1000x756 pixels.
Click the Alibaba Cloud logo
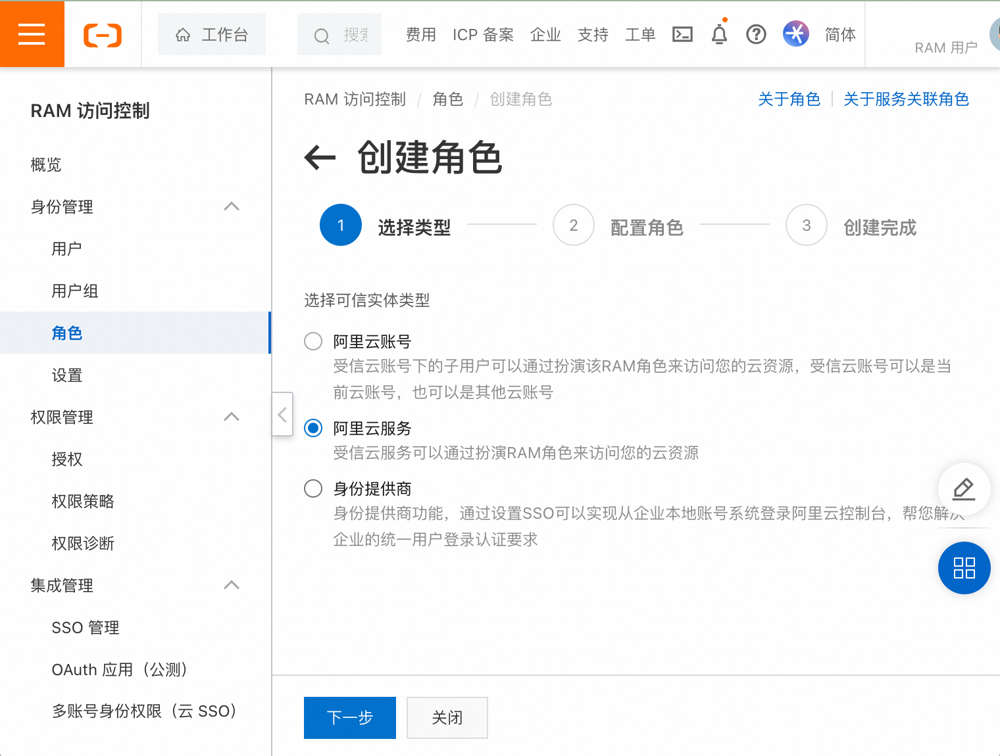coord(103,35)
